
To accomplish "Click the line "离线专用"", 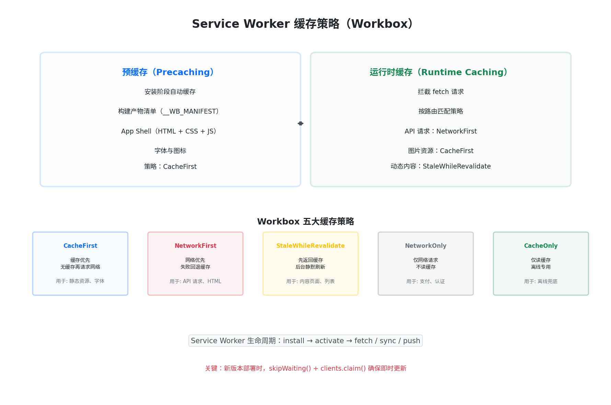I will tap(541, 267).
